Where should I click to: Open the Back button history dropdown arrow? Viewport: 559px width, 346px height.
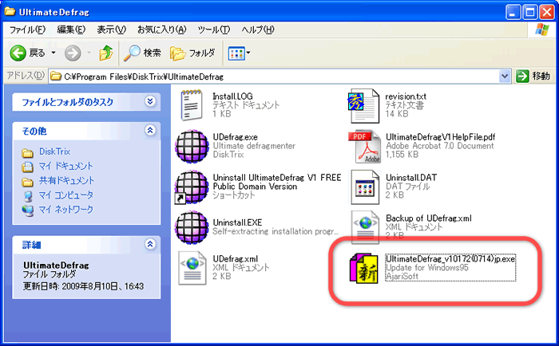point(54,53)
